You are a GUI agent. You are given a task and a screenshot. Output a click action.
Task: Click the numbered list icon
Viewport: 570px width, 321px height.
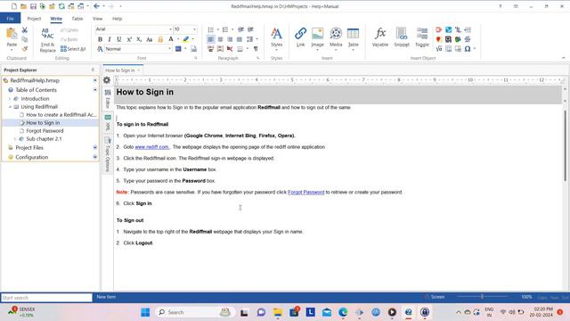point(225,29)
